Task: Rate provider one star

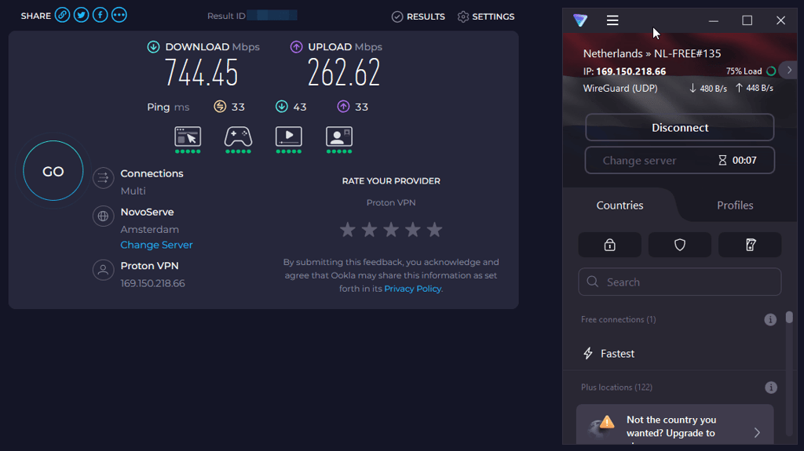Action: [348, 230]
